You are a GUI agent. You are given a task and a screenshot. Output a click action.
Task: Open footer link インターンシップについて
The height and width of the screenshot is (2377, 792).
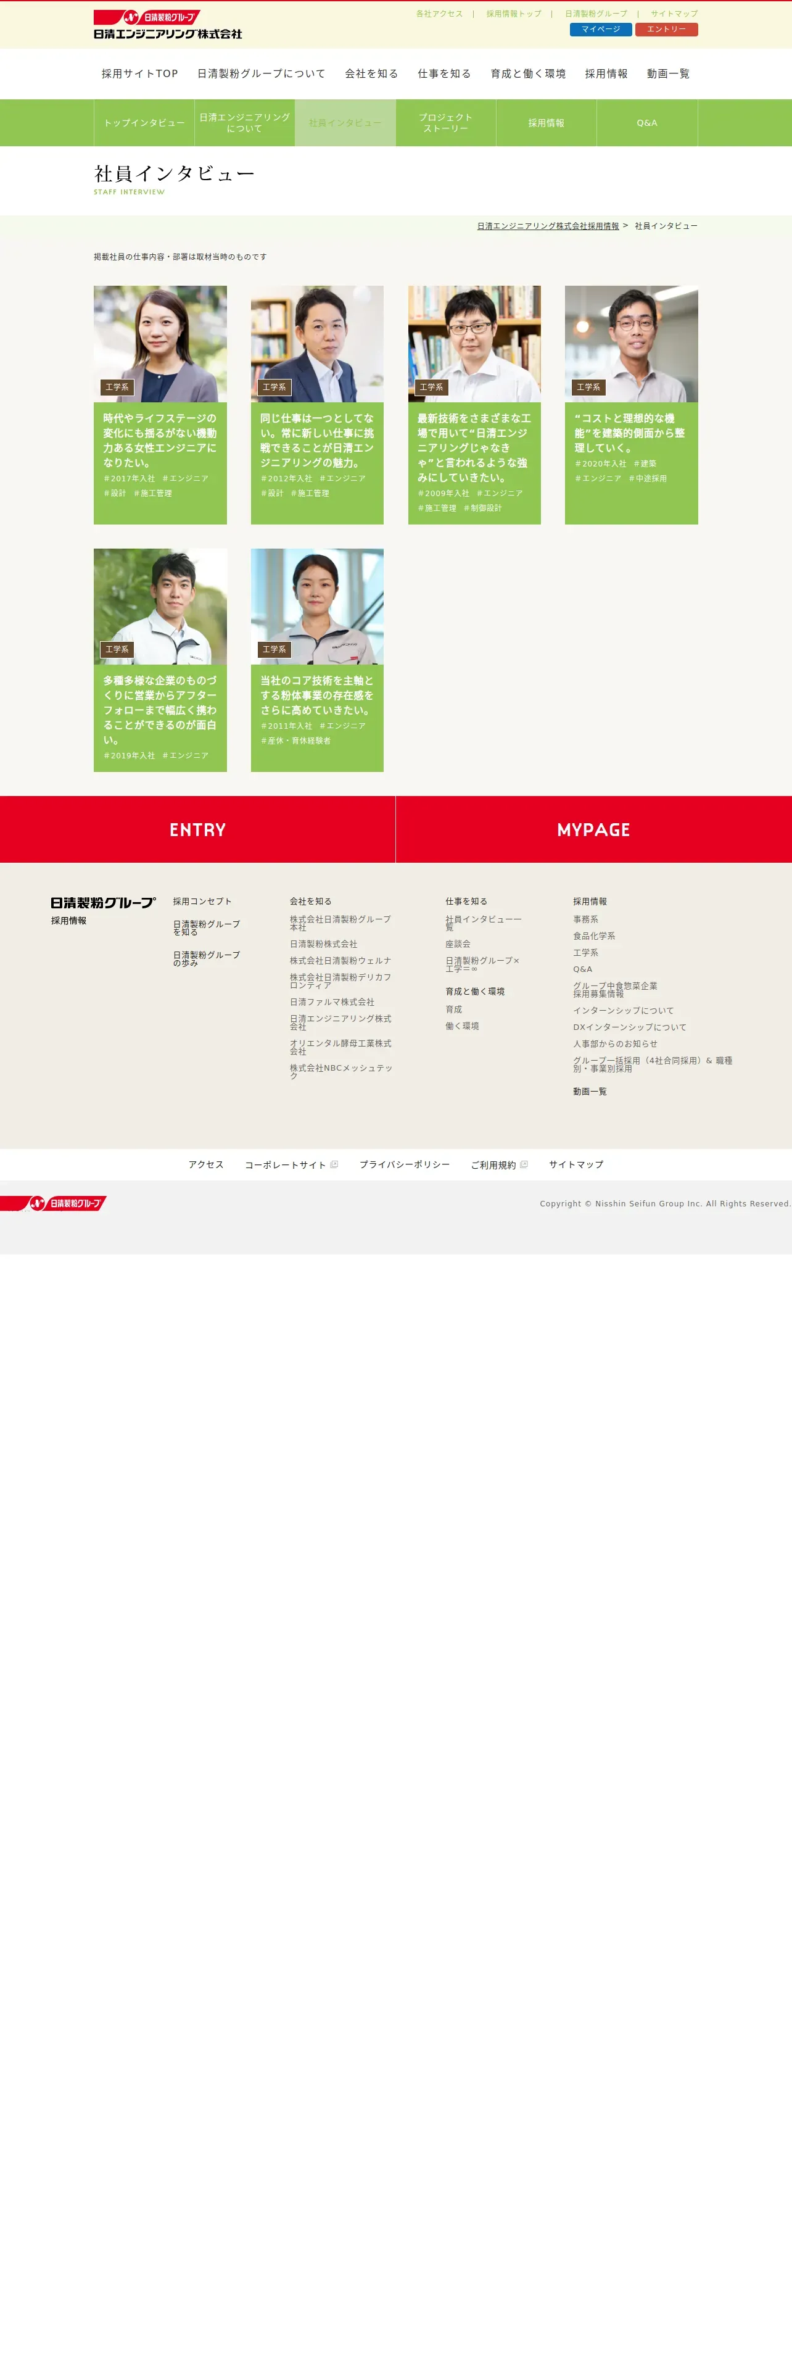click(623, 1010)
